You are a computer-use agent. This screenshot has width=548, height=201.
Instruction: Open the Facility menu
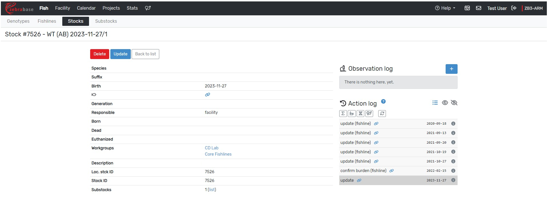pos(63,8)
